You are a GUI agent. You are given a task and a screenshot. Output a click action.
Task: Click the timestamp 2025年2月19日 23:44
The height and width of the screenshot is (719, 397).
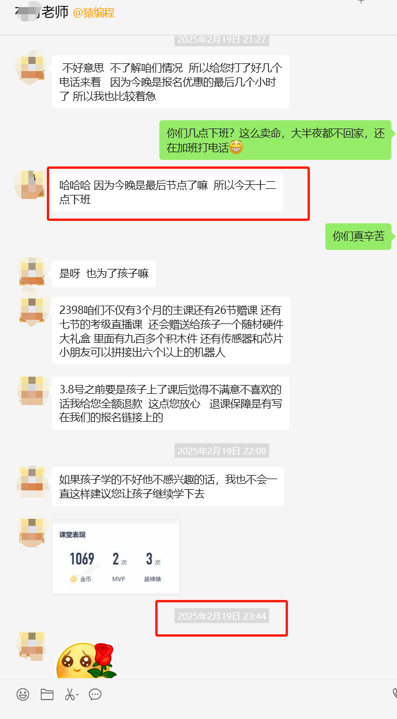pos(222,616)
